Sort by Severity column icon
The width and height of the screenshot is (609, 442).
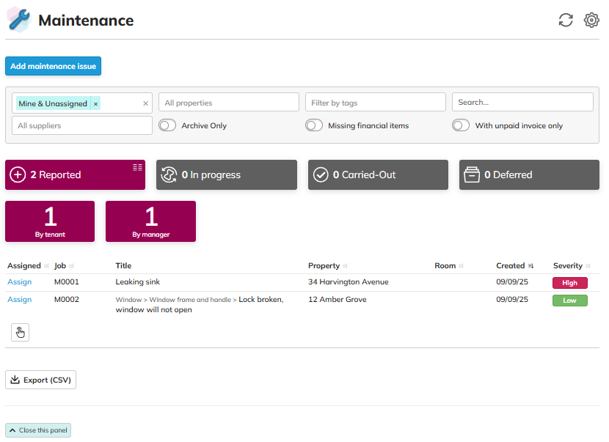[x=588, y=266]
